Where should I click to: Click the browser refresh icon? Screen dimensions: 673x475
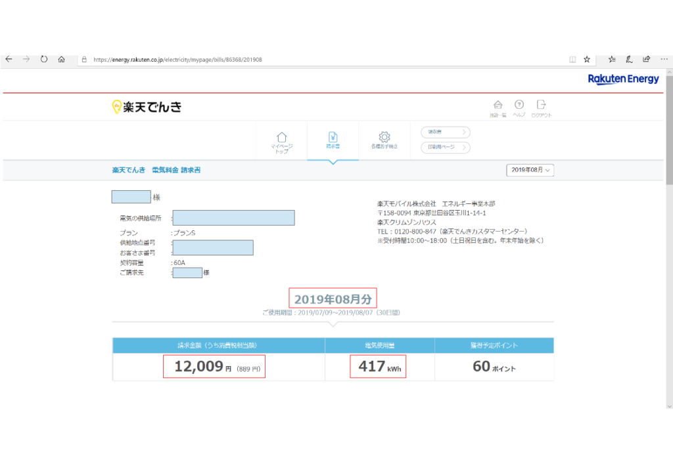(x=44, y=59)
